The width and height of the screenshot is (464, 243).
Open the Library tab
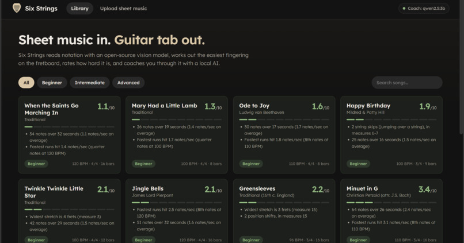pyautogui.click(x=79, y=9)
